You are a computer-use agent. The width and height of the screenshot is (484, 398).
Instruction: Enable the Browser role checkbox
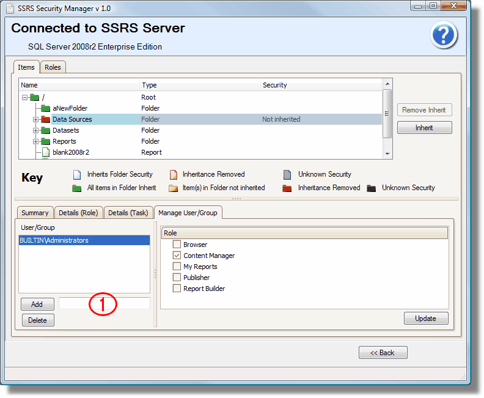tap(177, 245)
